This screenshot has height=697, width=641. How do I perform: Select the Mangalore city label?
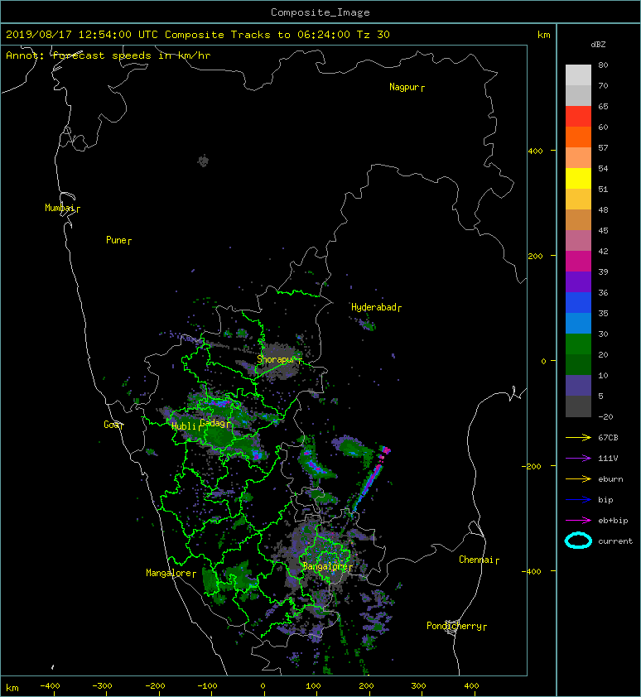[169, 573]
